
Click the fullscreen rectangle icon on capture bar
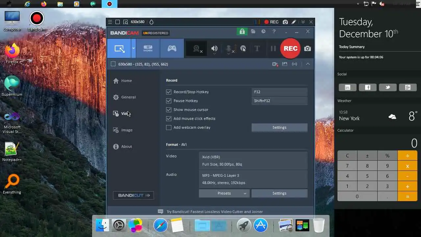(x=117, y=22)
